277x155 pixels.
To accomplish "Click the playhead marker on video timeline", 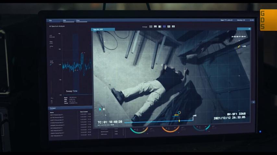I will coord(179,121).
